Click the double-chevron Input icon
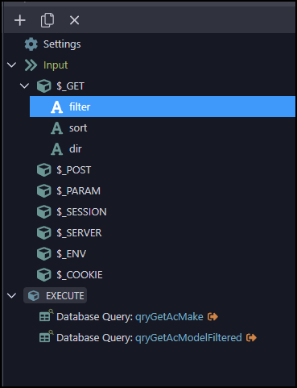The width and height of the screenshot is (297, 388). pos(31,65)
